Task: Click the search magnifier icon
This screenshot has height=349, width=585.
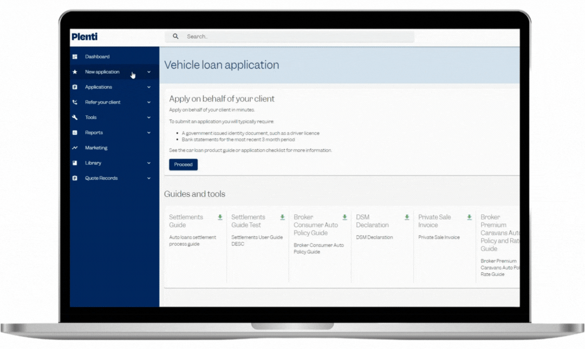Action: click(x=175, y=36)
